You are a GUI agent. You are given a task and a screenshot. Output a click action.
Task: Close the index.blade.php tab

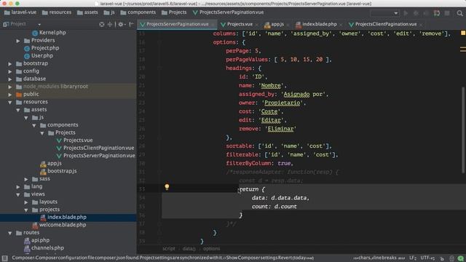pos(341,25)
